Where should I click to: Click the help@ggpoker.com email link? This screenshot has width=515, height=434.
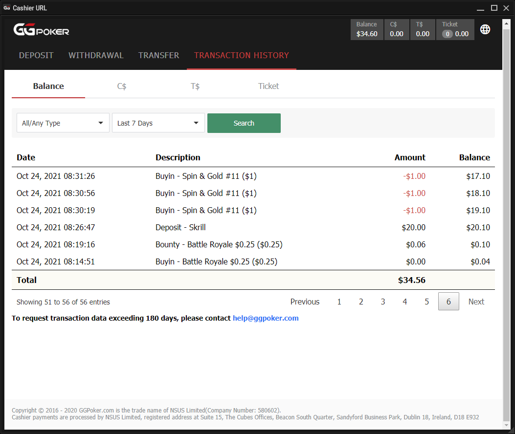266,318
